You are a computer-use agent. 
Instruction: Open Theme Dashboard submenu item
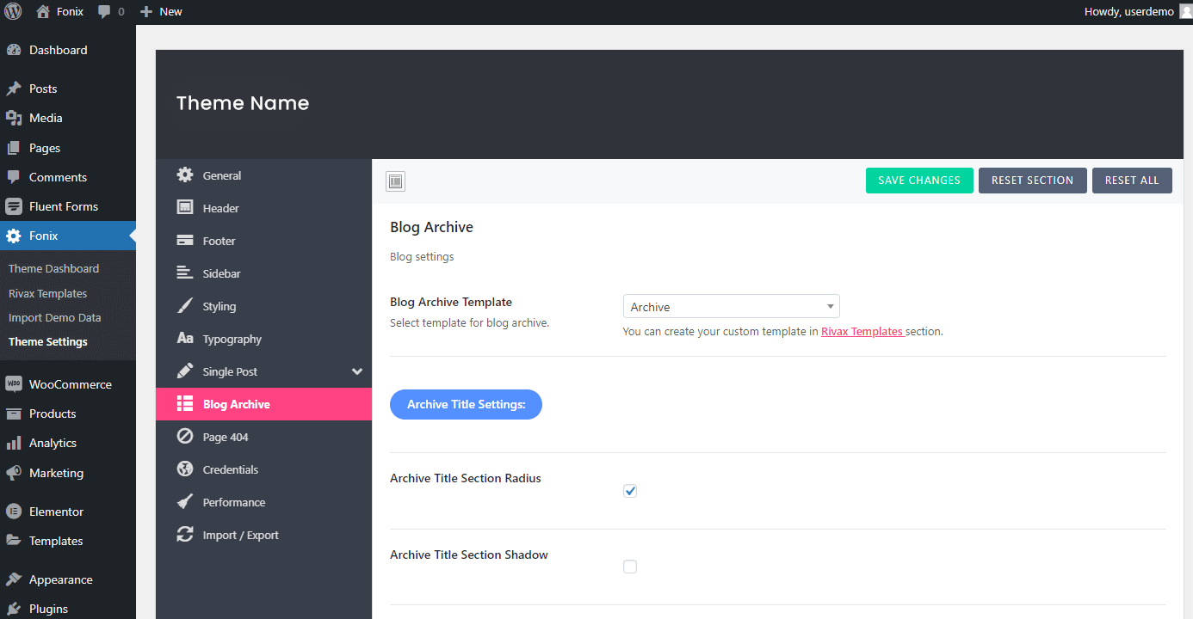pyautogui.click(x=53, y=268)
